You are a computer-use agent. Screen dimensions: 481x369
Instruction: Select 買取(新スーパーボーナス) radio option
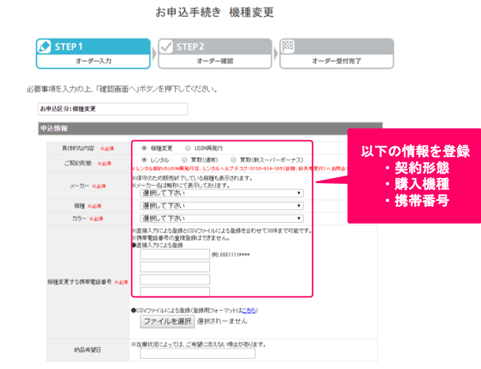(x=233, y=159)
